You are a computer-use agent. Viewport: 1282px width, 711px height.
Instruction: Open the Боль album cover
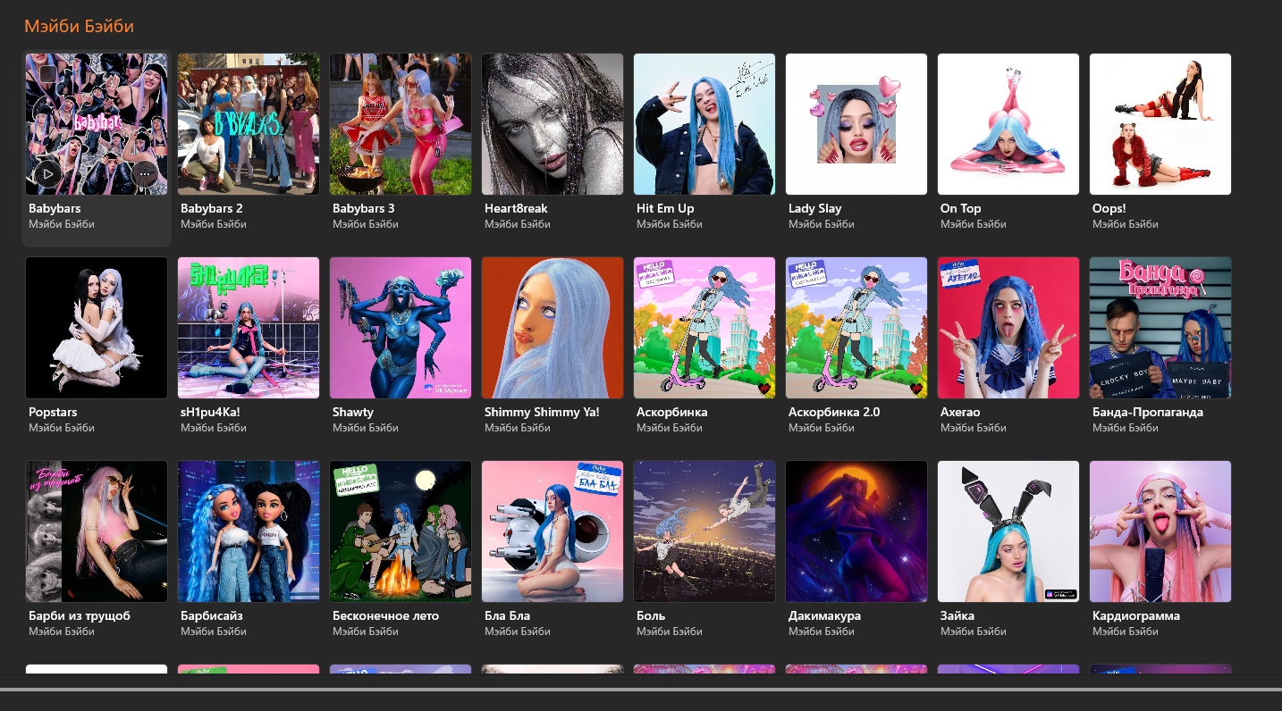point(704,531)
